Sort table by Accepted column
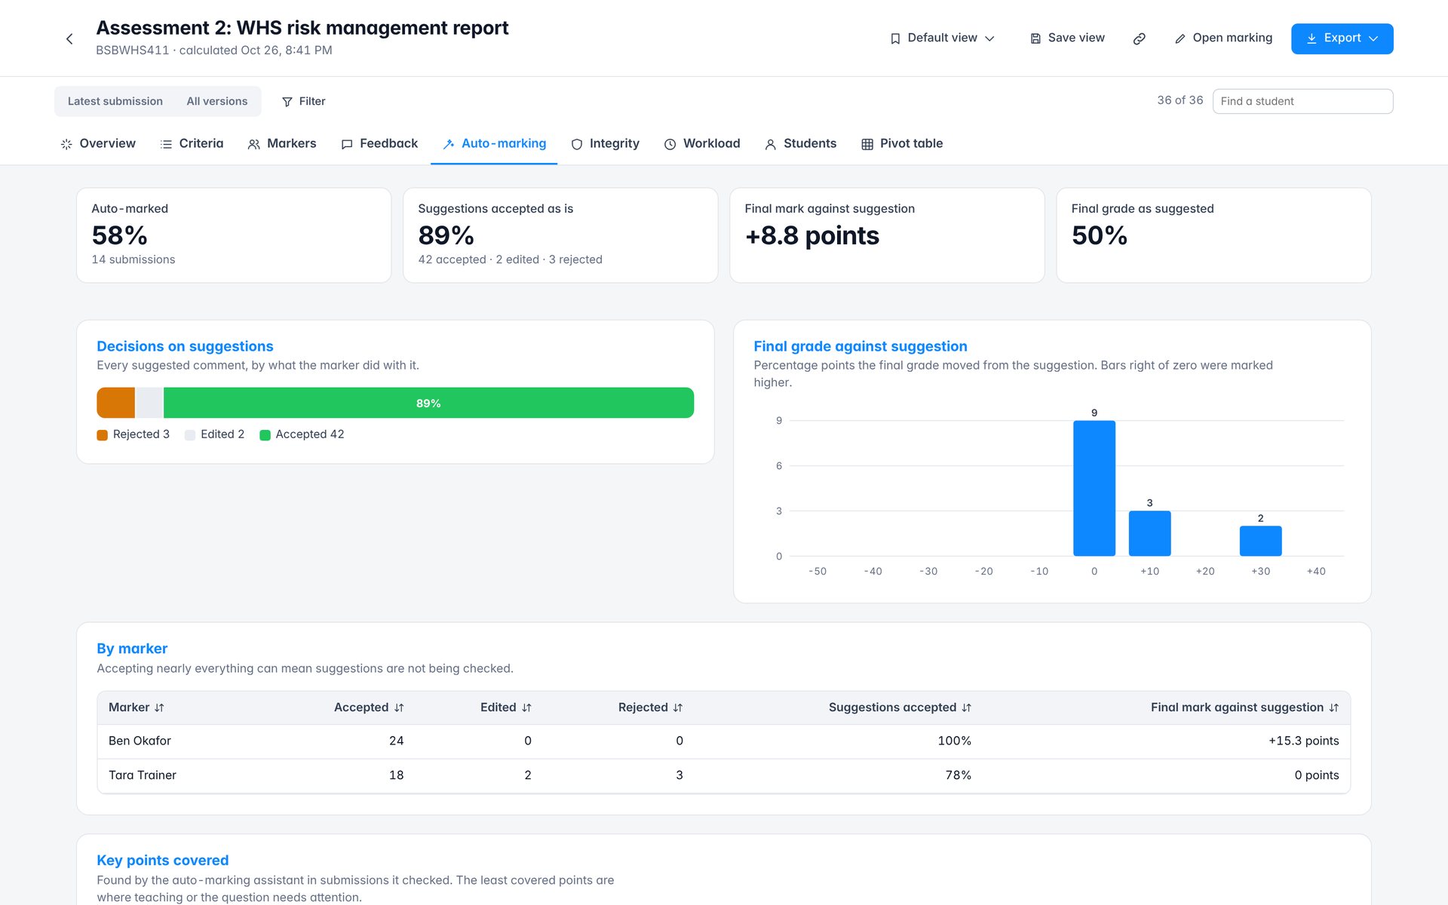This screenshot has width=1448, height=905. [369, 707]
